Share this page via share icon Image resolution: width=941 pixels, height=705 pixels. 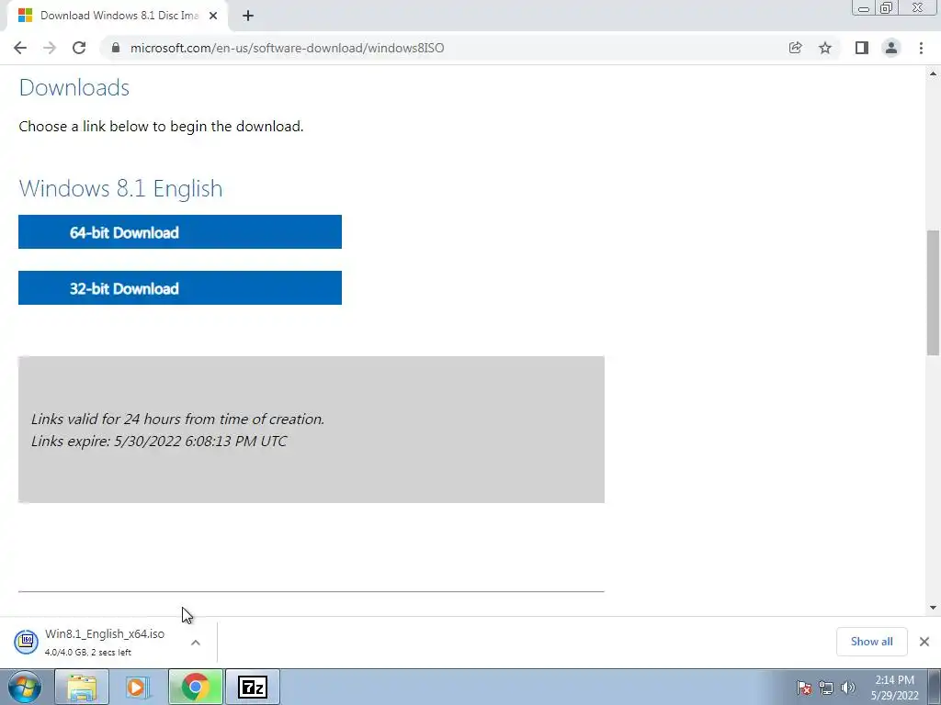[x=795, y=48]
